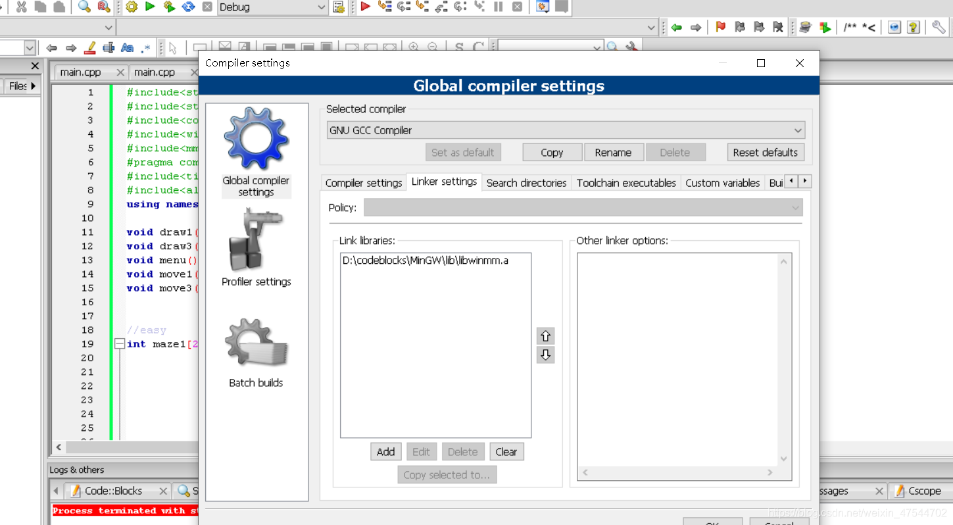Click the yellow question mark help icon

click(x=913, y=27)
